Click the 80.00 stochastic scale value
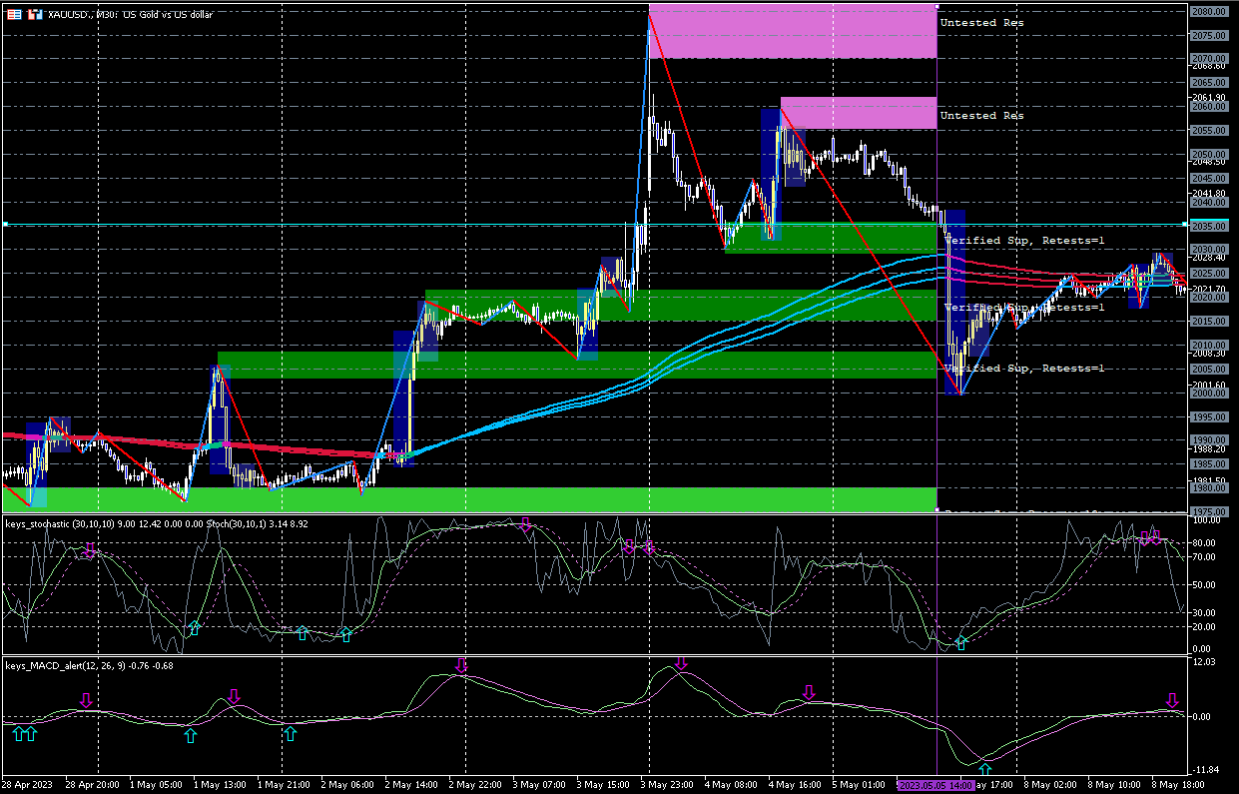 1205,544
